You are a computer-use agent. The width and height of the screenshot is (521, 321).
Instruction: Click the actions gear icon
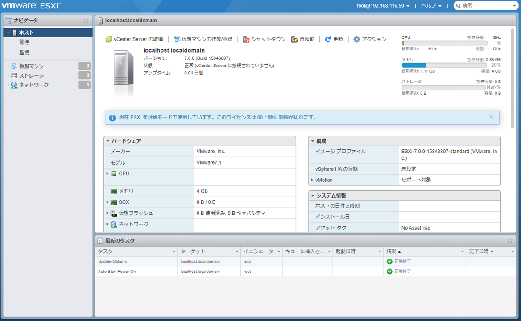(x=356, y=39)
